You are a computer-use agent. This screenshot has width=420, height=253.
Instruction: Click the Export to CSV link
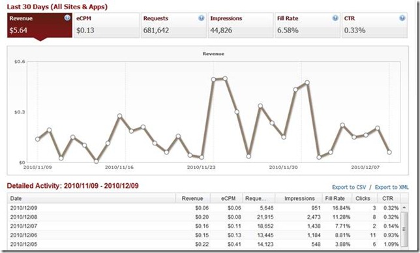[x=349, y=187]
